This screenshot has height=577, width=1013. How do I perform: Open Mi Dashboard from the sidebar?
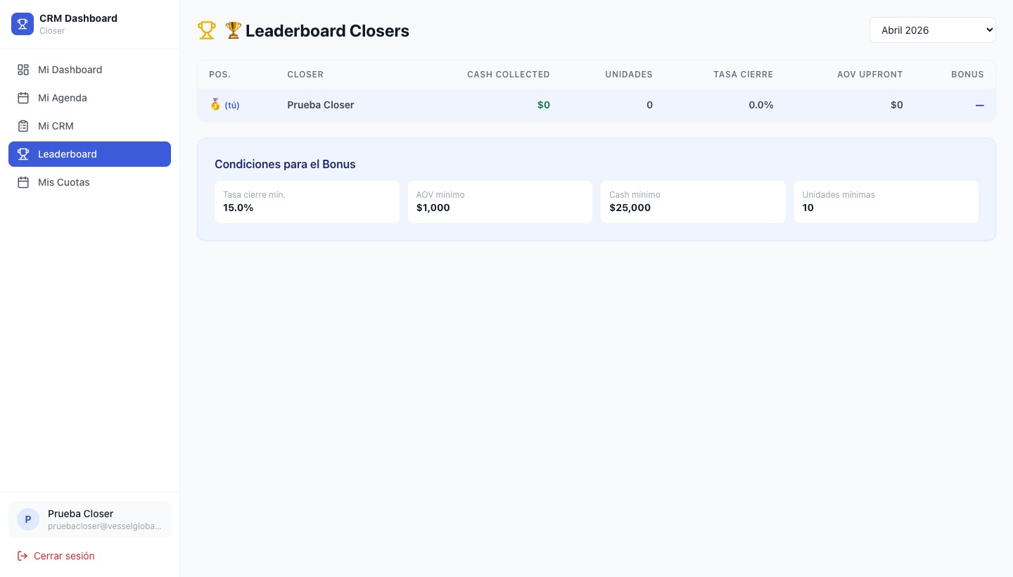70,70
